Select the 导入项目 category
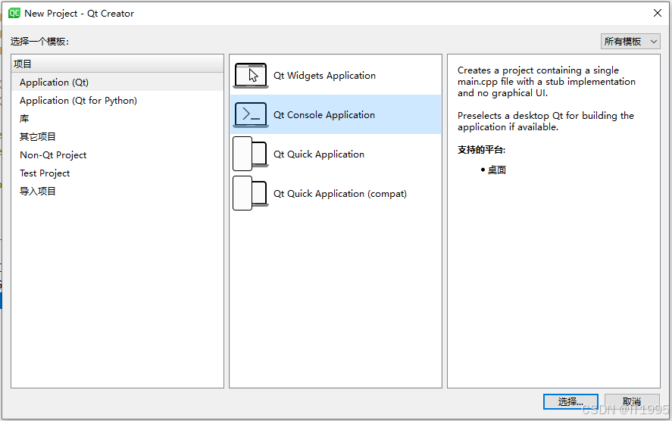 click(x=117, y=191)
